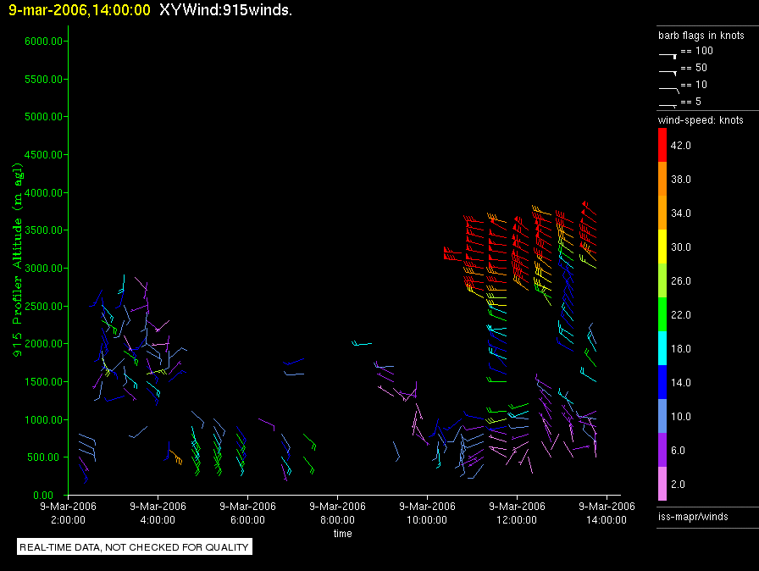Click the 'time' x-axis label

(x=343, y=533)
